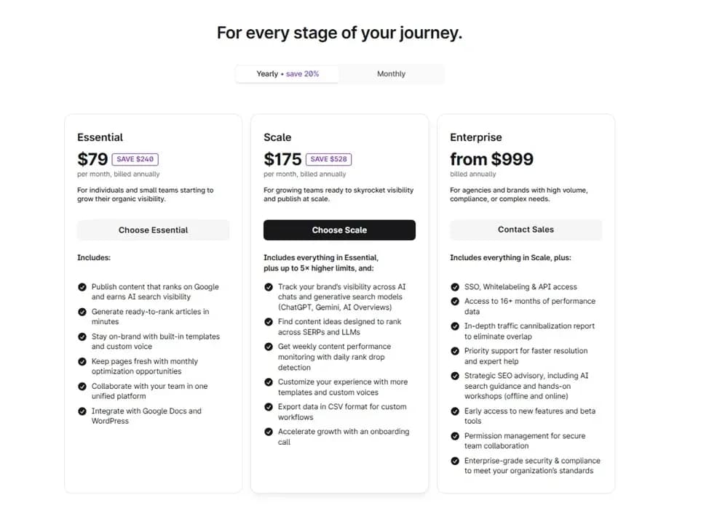The image size is (709, 508).
Task: Select the "Yearly • save 20%" billing option
Action: (x=286, y=73)
